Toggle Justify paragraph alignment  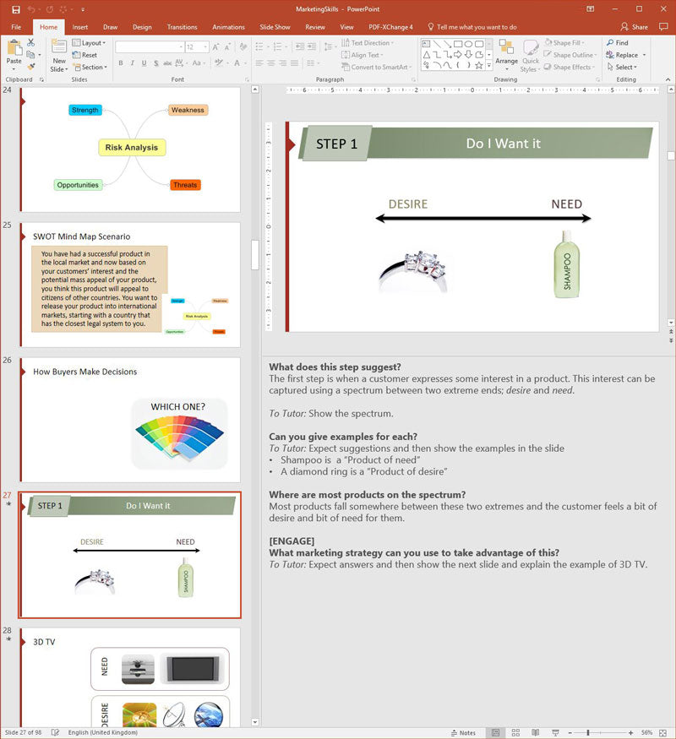point(294,62)
